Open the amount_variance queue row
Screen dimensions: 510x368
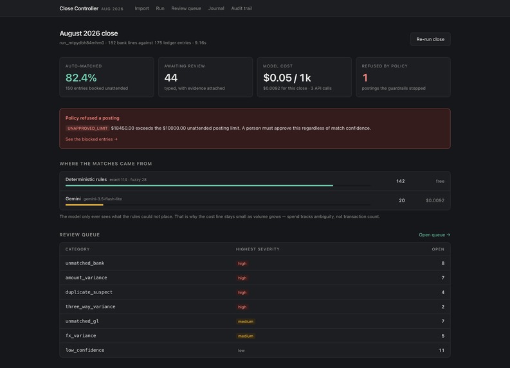click(x=255, y=277)
